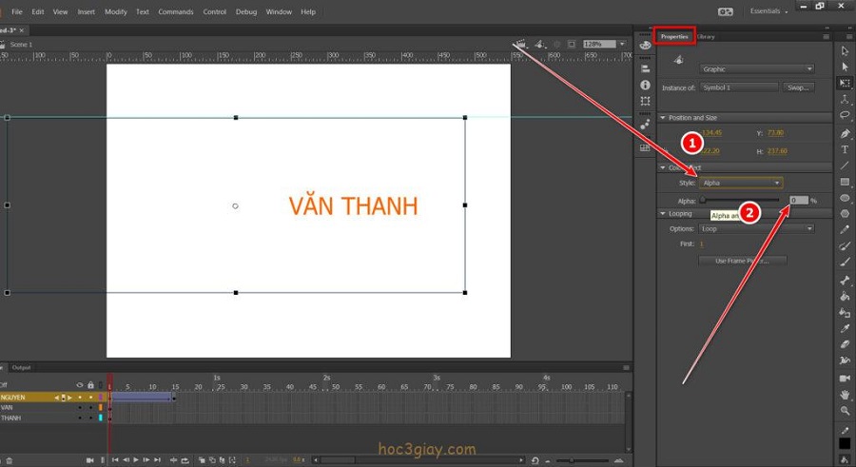Select the Free Transform tool
The height and width of the screenshot is (467, 856).
coord(845,84)
